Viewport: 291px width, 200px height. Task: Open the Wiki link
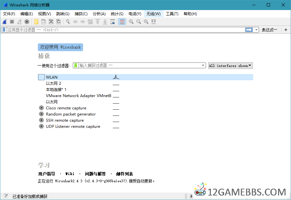point(70,174)
